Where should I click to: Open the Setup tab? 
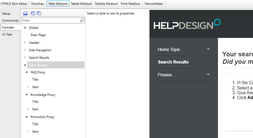point(6,14)
